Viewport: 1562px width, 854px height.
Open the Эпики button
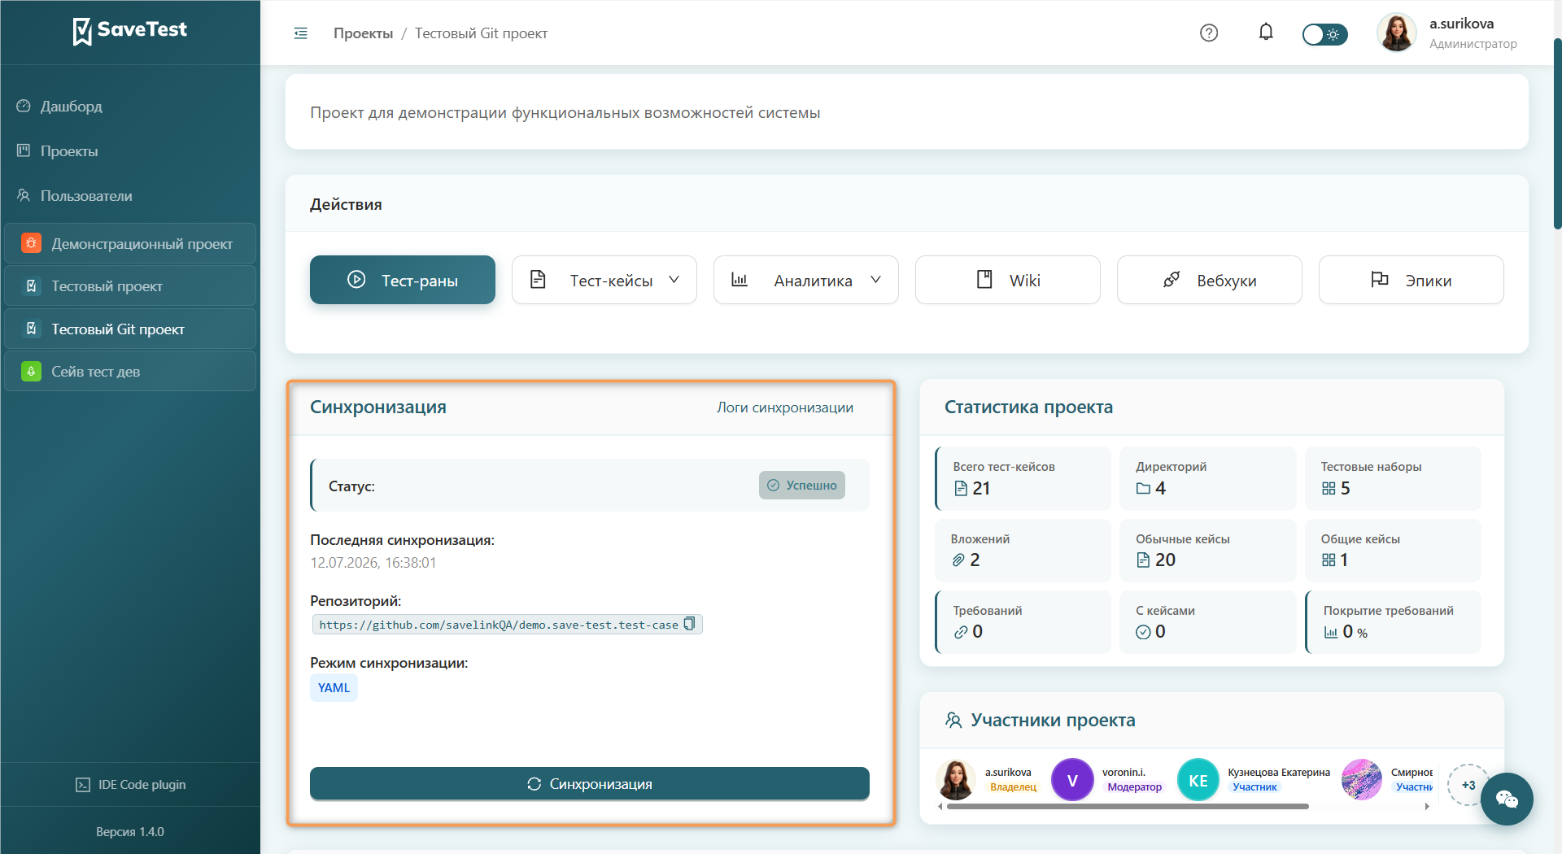tap(1411, 280)
